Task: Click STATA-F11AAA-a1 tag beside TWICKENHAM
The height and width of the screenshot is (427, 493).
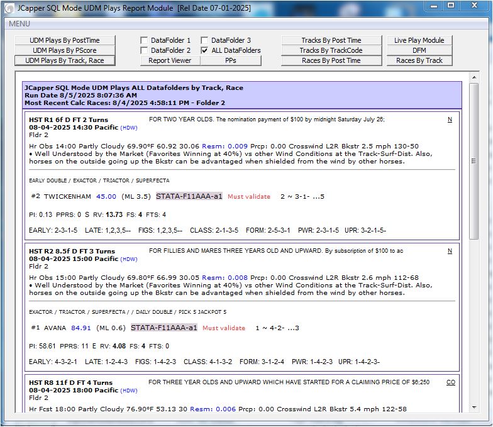Action: pos(189,196)
